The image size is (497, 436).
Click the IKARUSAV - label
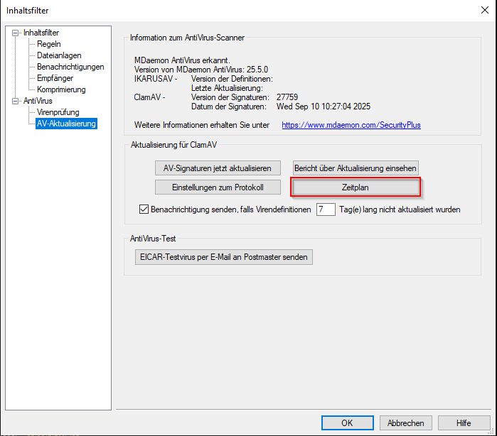[x=156, y=79]
